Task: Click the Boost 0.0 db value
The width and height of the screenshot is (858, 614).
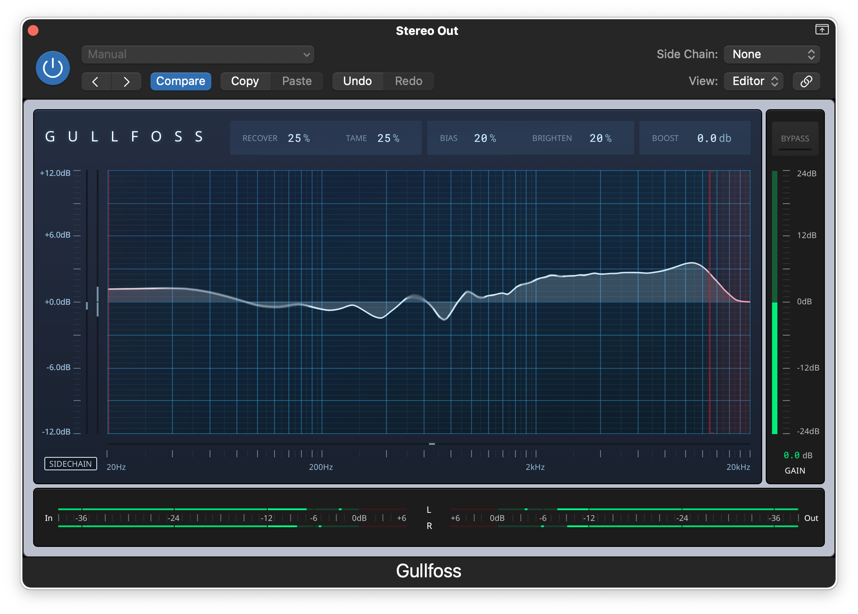Action: click(713, 138)
